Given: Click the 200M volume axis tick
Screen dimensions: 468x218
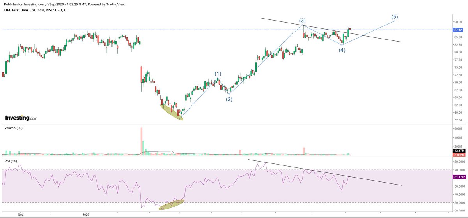Looking at the screenshot, I should point(458,146).
